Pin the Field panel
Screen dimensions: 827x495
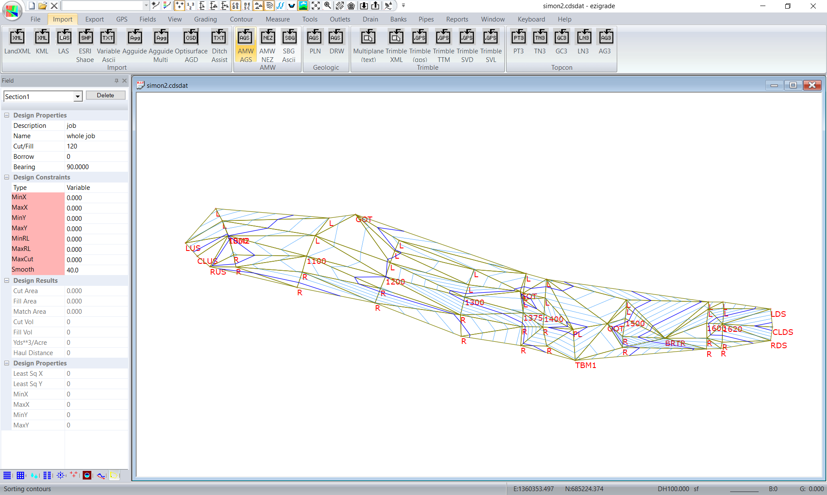[x=116, y=81]
